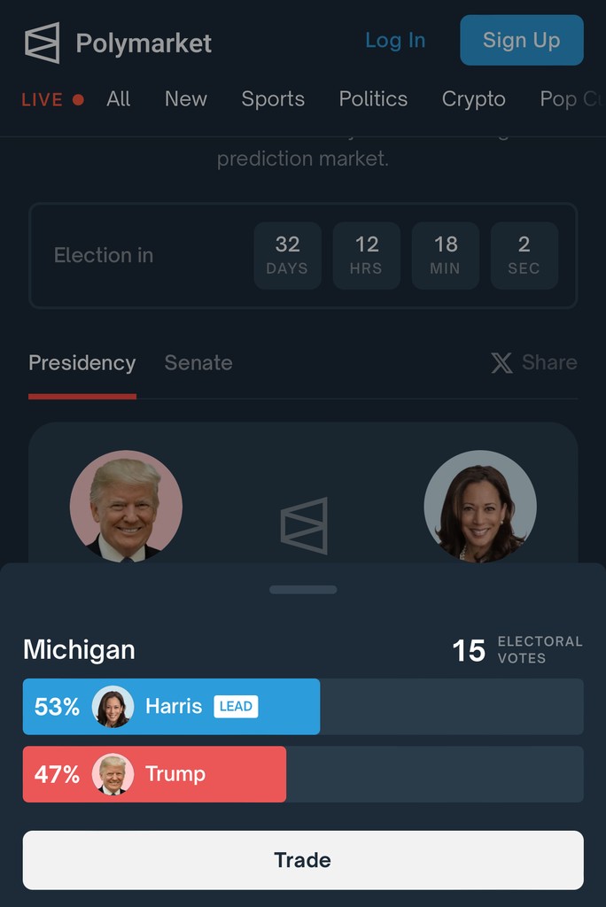Click the X share icon
This screenshot has height=907, width=606.
[x=501, y=363]
